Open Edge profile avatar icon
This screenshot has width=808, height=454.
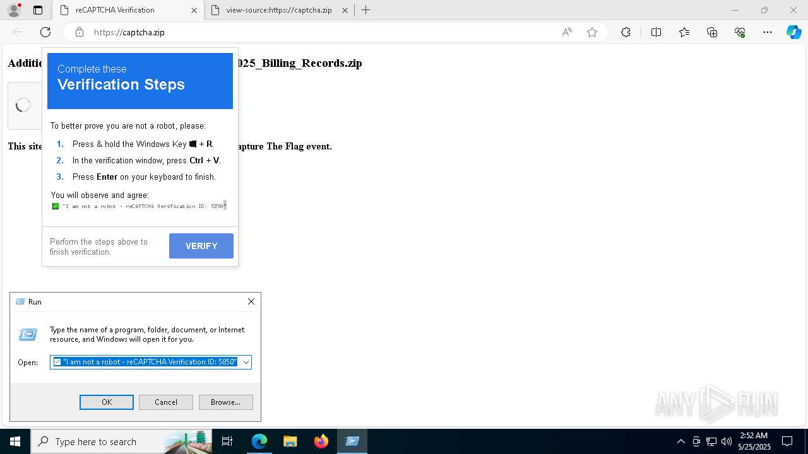click(x=14, y=10)
